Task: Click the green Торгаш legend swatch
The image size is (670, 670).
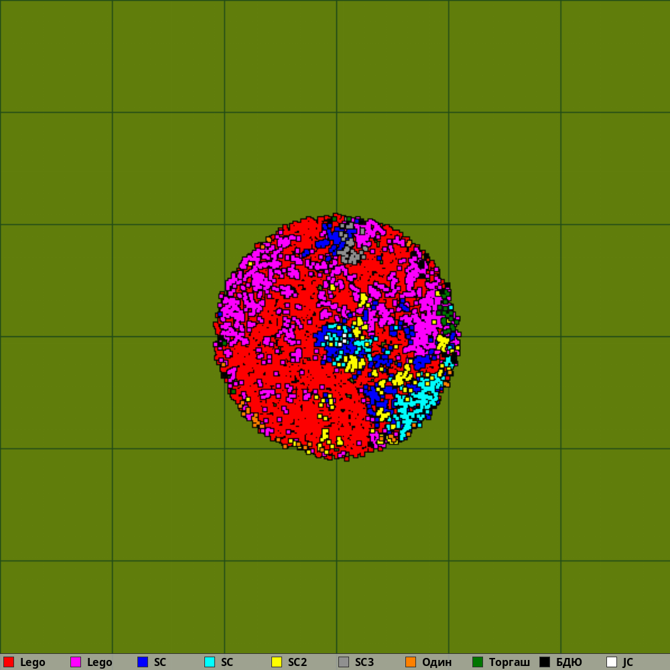Action: click(478, 662)
